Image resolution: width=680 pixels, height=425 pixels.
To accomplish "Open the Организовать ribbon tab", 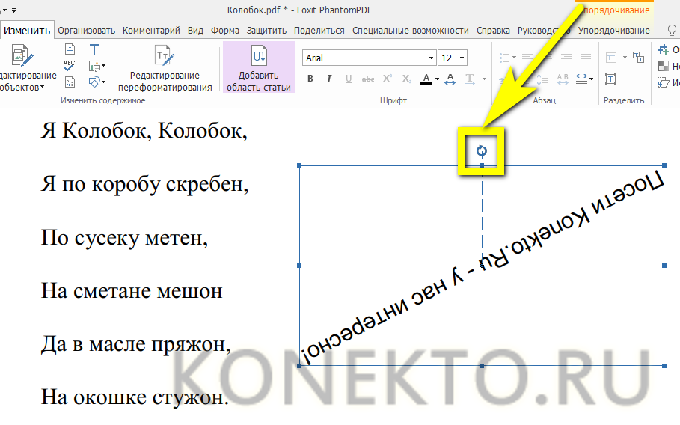I will pyautogui.click(x=87, y=31).
